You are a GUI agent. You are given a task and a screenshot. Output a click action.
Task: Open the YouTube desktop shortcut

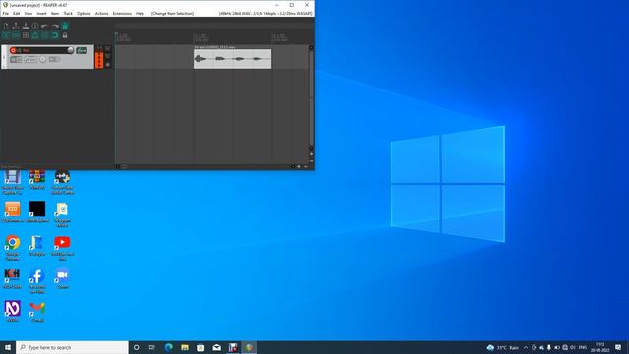coord(62,247)
